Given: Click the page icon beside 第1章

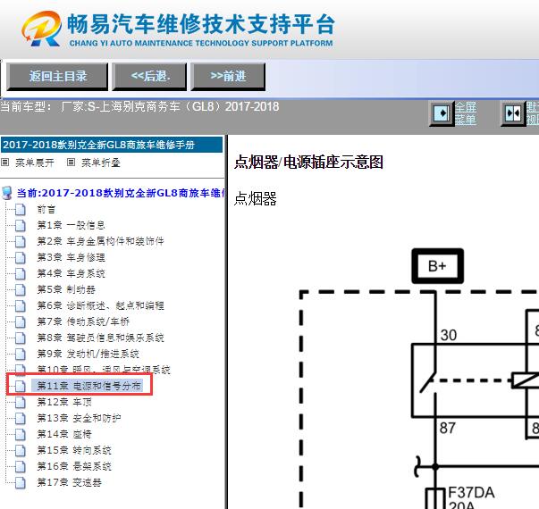Looking at the screenshot, I should pos(21,225).
